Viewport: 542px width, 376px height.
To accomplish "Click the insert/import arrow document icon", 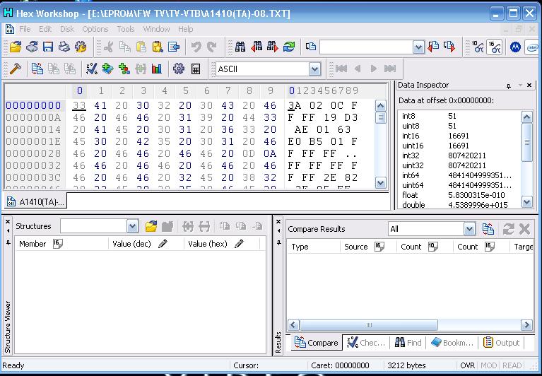I will tap(174, 47).
